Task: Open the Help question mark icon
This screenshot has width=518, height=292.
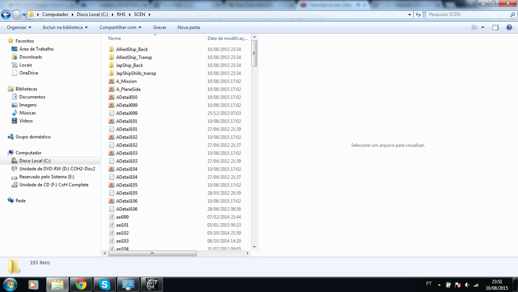Action: pos(509,27)
